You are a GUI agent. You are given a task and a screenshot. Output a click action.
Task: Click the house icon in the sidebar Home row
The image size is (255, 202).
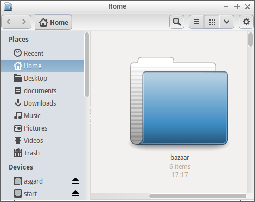point(18,66)
